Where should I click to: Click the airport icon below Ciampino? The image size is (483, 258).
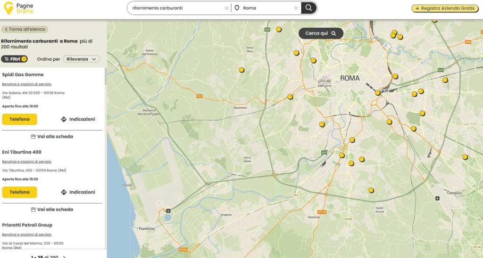437,198
